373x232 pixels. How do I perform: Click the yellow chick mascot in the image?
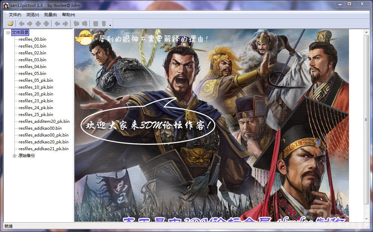(x=85, y=37)
